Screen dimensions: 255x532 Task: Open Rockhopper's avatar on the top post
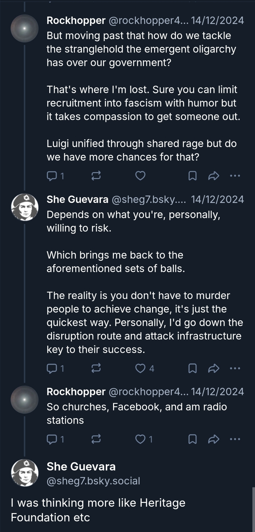pos(25,28)
